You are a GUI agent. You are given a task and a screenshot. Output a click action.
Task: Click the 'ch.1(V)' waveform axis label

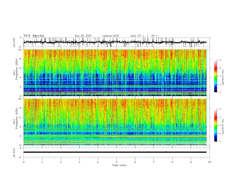[14, 42]
